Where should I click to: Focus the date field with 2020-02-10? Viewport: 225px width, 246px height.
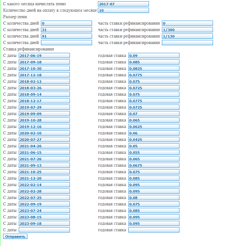[44, 133]
